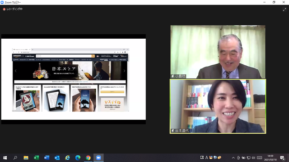Click the red recording indicator dot
This screenshot has width=289, height=162.
[4, 9]
